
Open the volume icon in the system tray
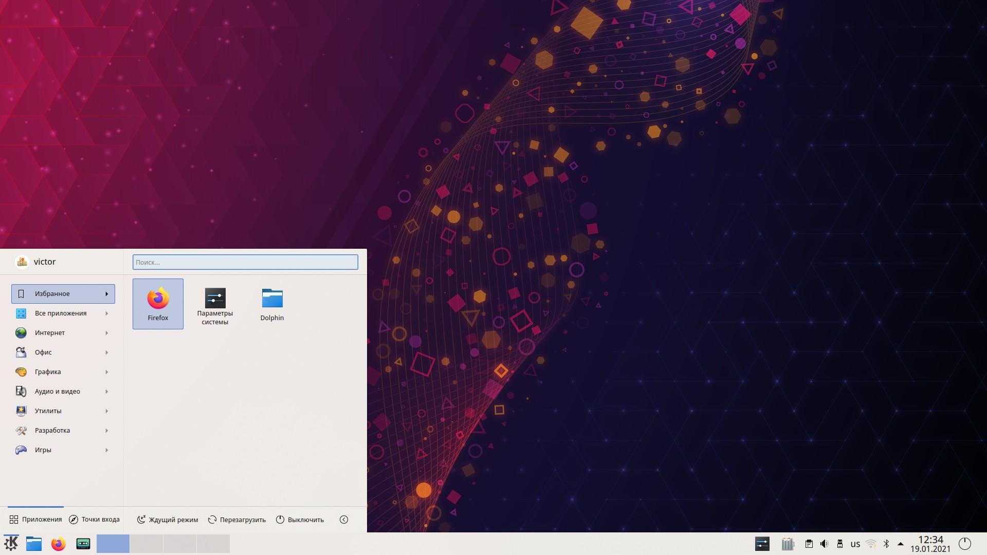[x=824, y=544]
